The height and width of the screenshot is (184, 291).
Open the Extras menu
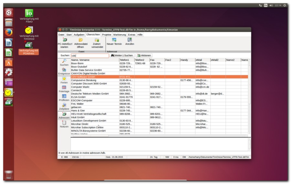coord(131,34)
